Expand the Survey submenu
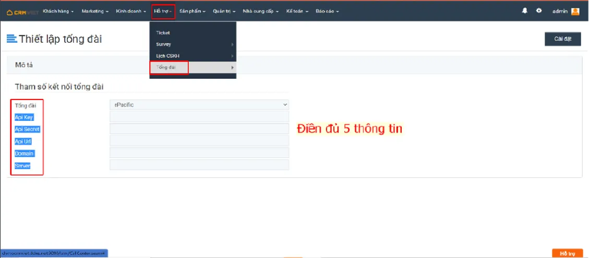Viewport: 589px width, 258px height. [193, 44]
